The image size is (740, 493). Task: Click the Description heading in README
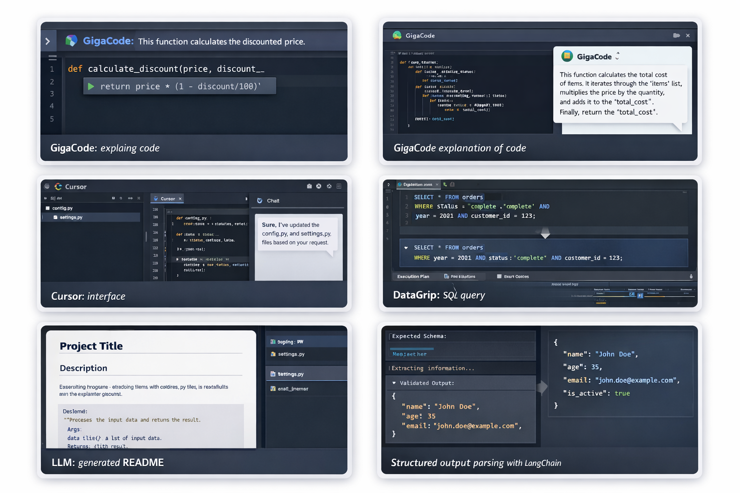coord(83,368)
